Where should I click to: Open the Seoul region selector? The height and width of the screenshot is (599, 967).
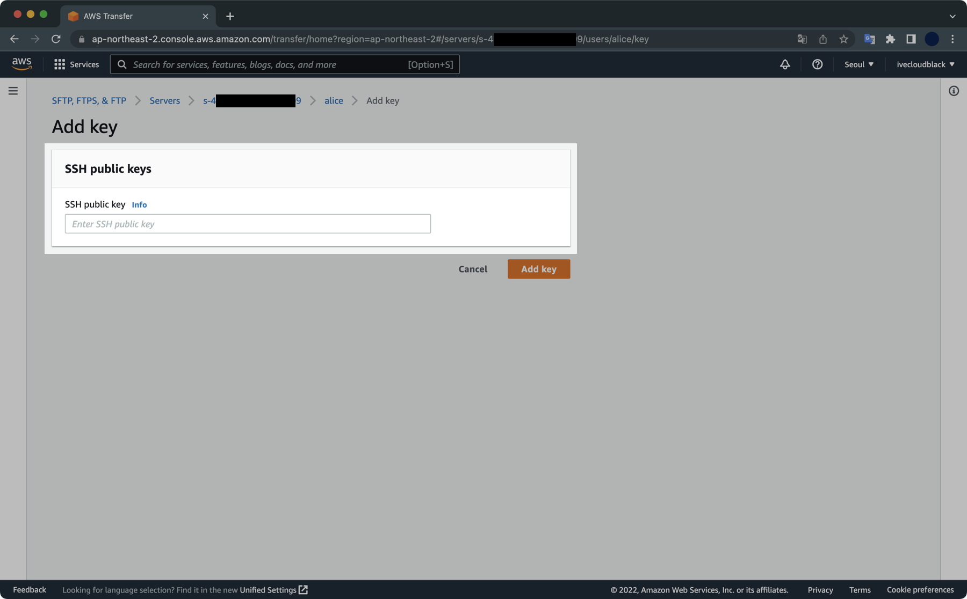[x=858, y=64]
